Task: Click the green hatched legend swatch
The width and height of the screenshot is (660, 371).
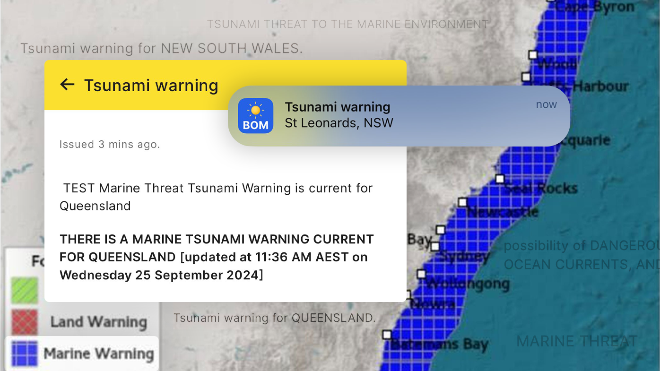Action: point(24,290)
